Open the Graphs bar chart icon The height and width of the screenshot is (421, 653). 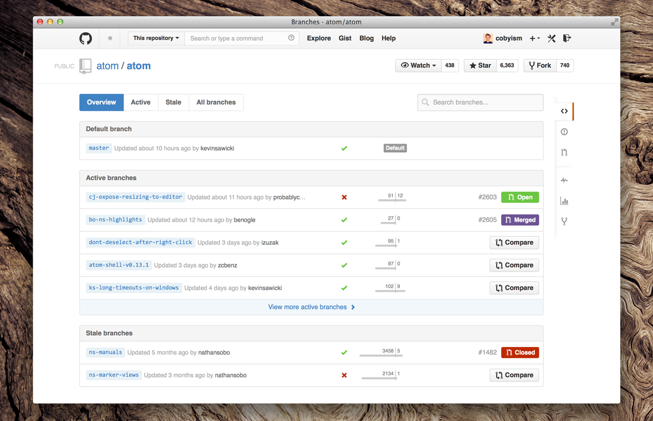pyautogui.click(x=564, y=201)
